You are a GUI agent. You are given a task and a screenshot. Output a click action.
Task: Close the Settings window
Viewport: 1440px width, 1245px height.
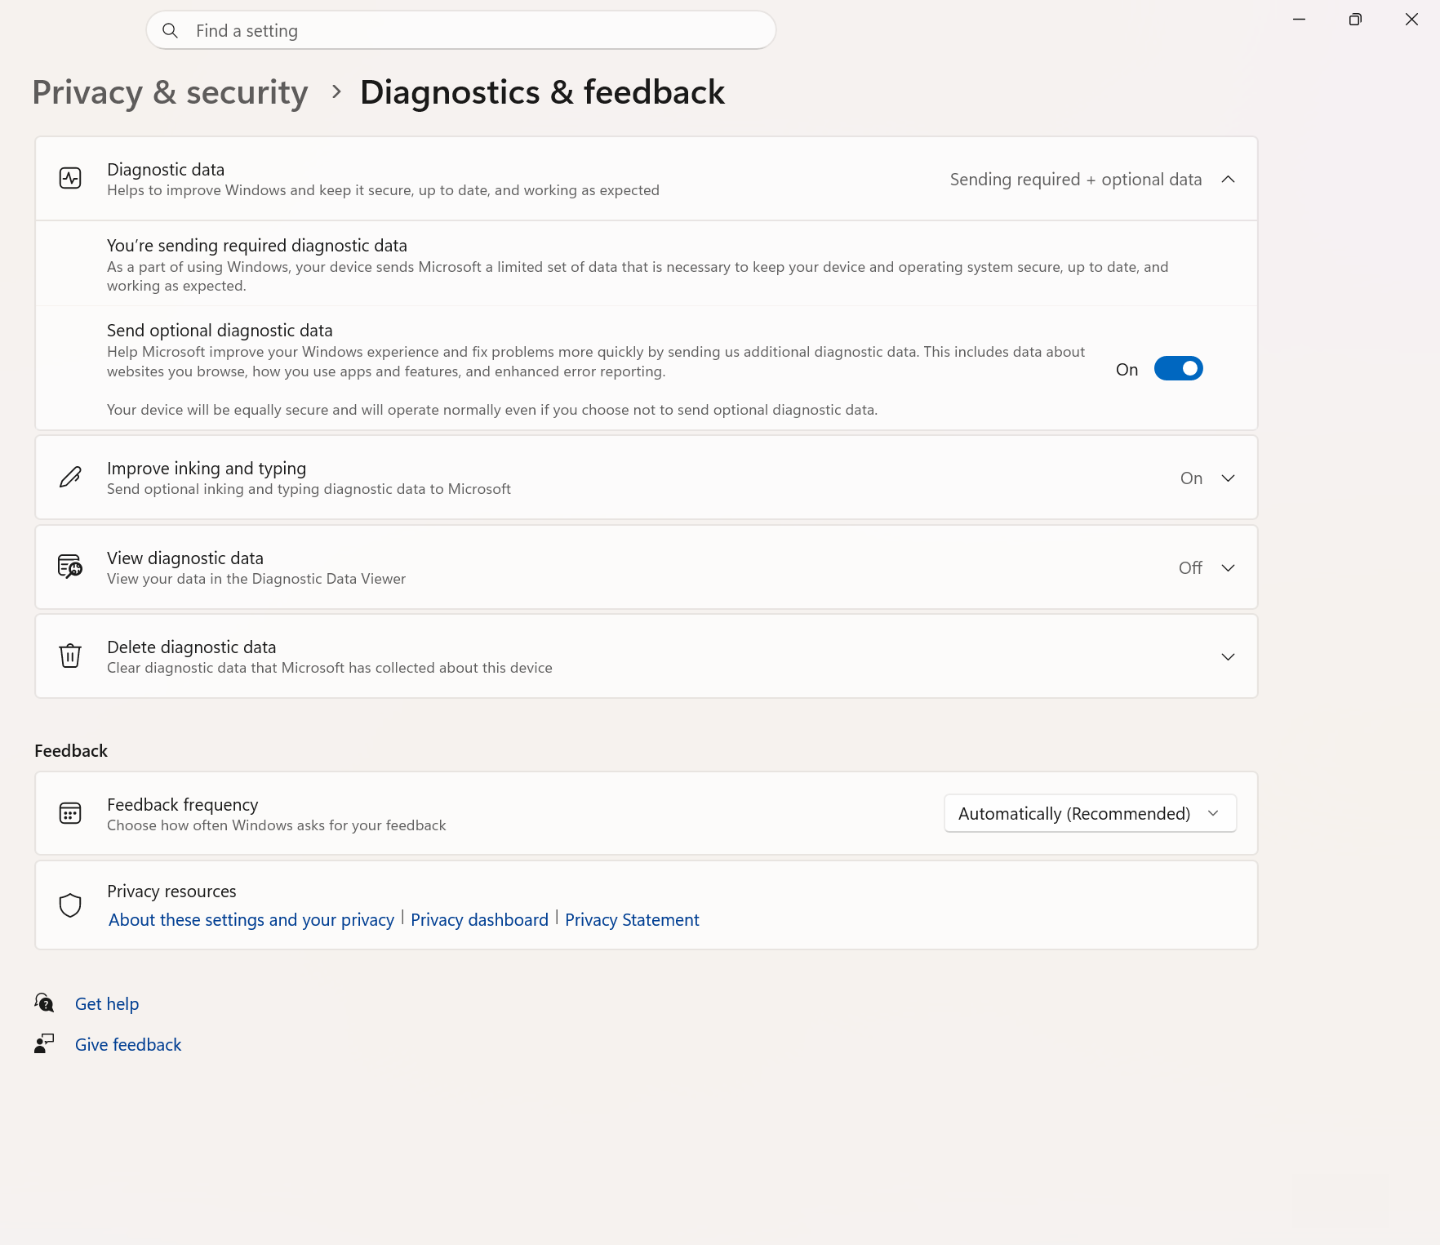pos(1411,19)
